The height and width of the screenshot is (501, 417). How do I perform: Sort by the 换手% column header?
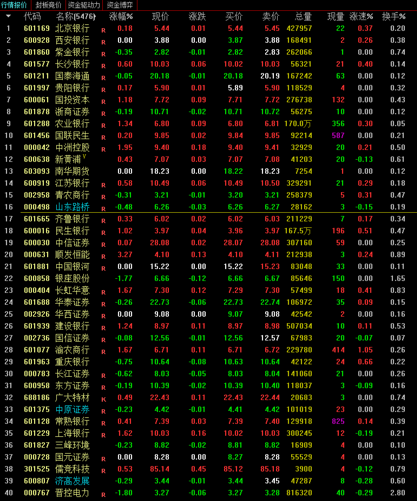(394, 17)
